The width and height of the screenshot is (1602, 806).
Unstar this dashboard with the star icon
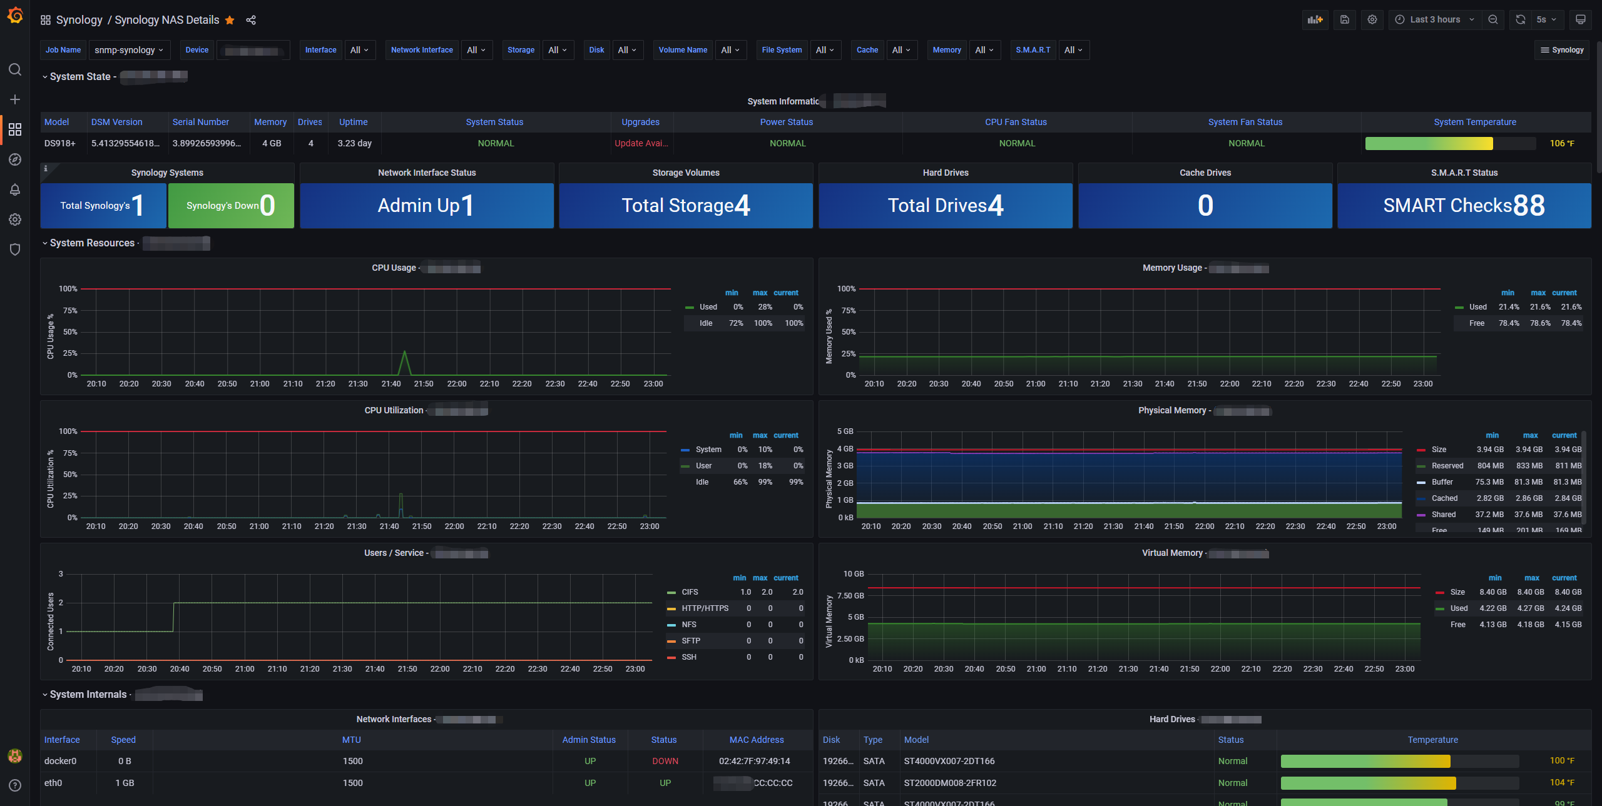click(x=230, y=20)
